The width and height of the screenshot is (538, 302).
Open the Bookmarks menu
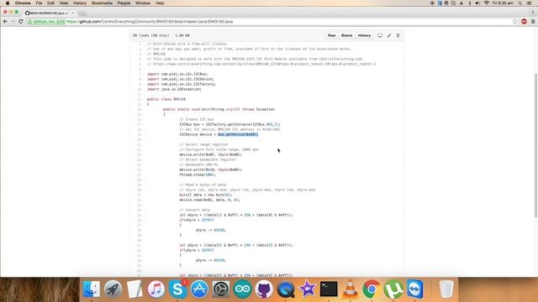pos(102,3)
